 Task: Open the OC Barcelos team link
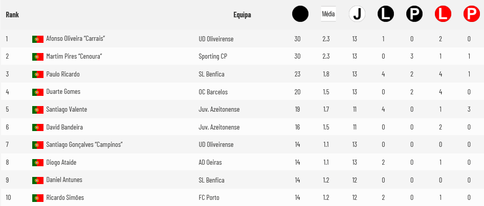(213, 92)
